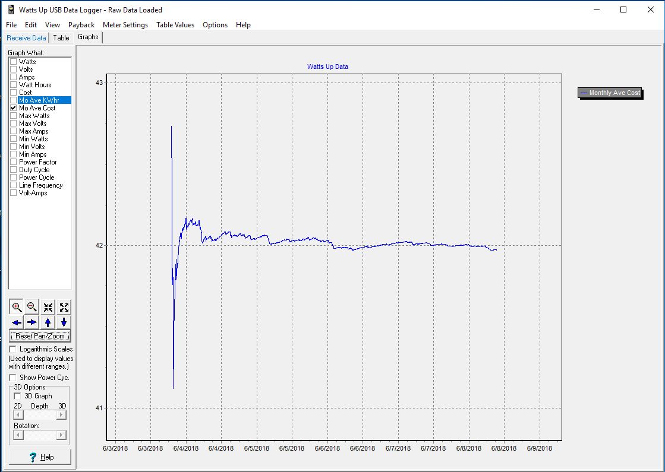Check the Line Frequency checkbox
The width and height of the screenshot is (665, 472).
[x=14, y=185]
